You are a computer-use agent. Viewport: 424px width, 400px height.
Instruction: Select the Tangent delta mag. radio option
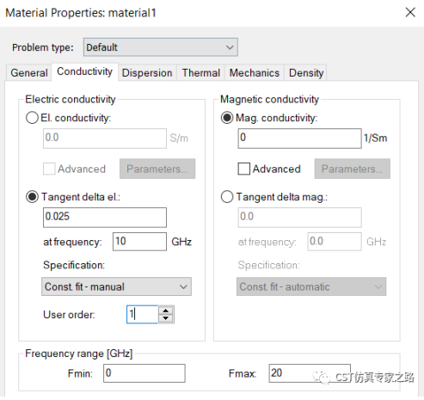(227, 197)
